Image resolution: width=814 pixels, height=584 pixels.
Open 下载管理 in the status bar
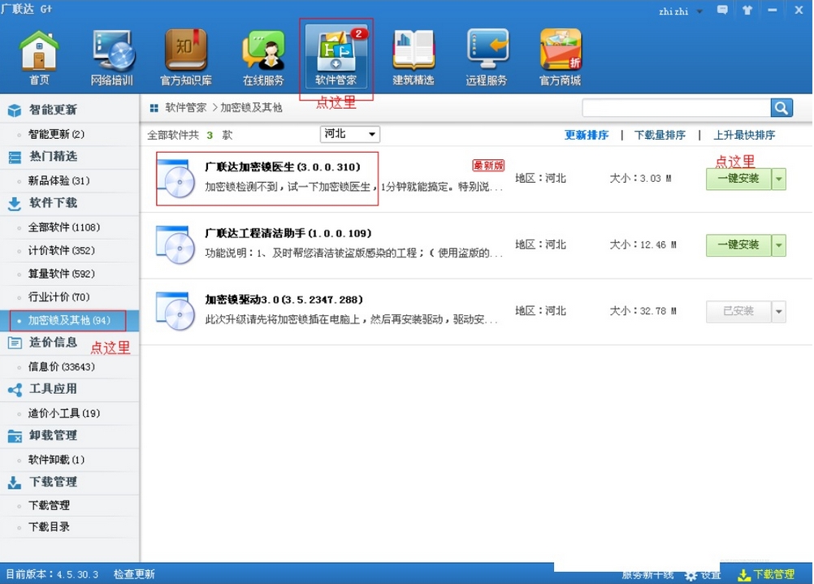coord(766,574)
